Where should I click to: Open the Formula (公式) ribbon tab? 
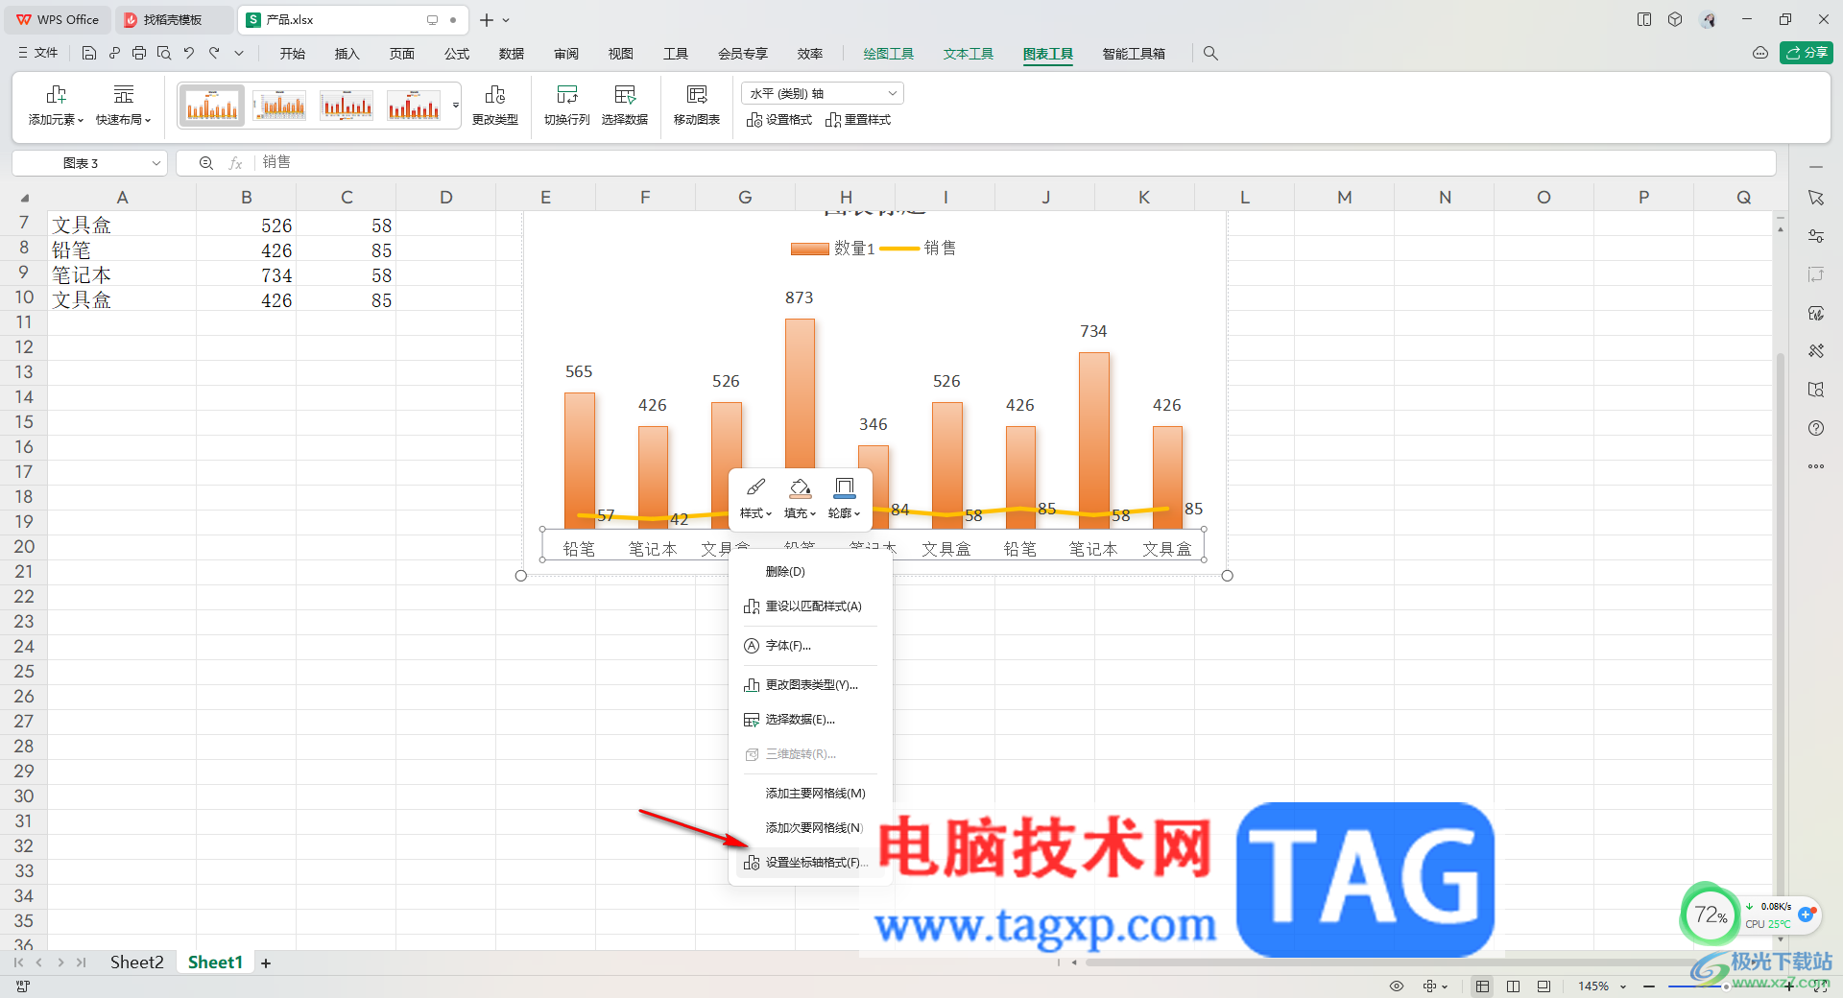tap(457, 54)
